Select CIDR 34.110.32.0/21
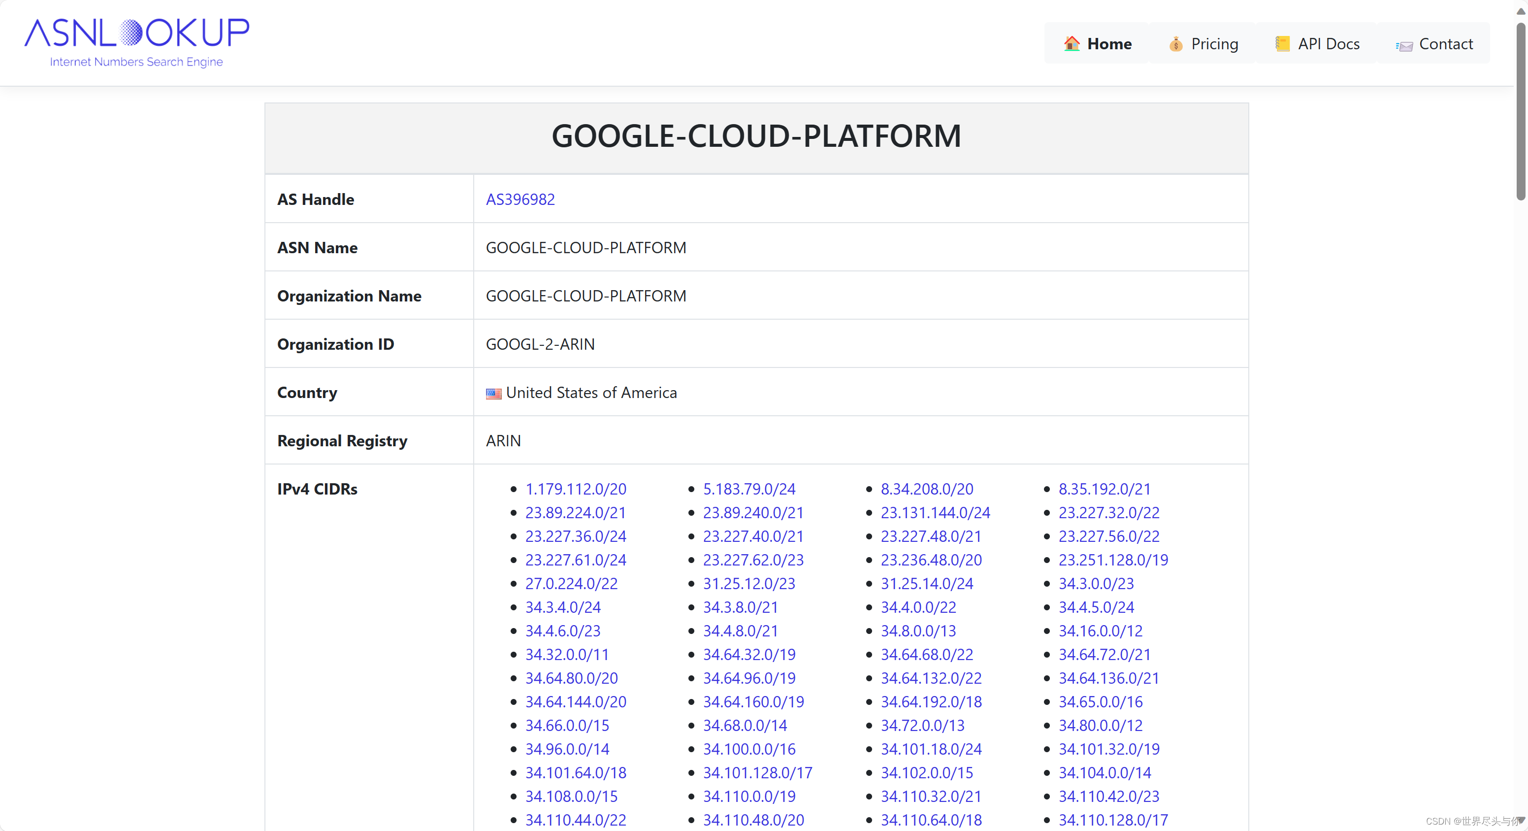The image size is (1528, 831). coord(931,797)
